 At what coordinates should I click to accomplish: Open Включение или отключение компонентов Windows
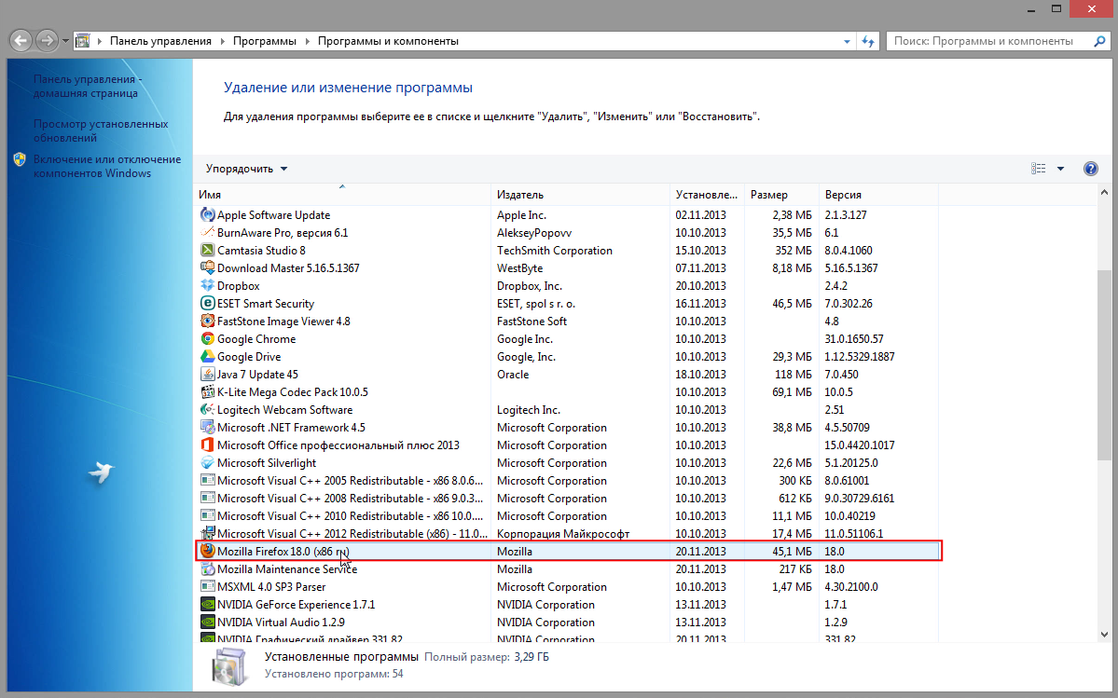[107, 166]
